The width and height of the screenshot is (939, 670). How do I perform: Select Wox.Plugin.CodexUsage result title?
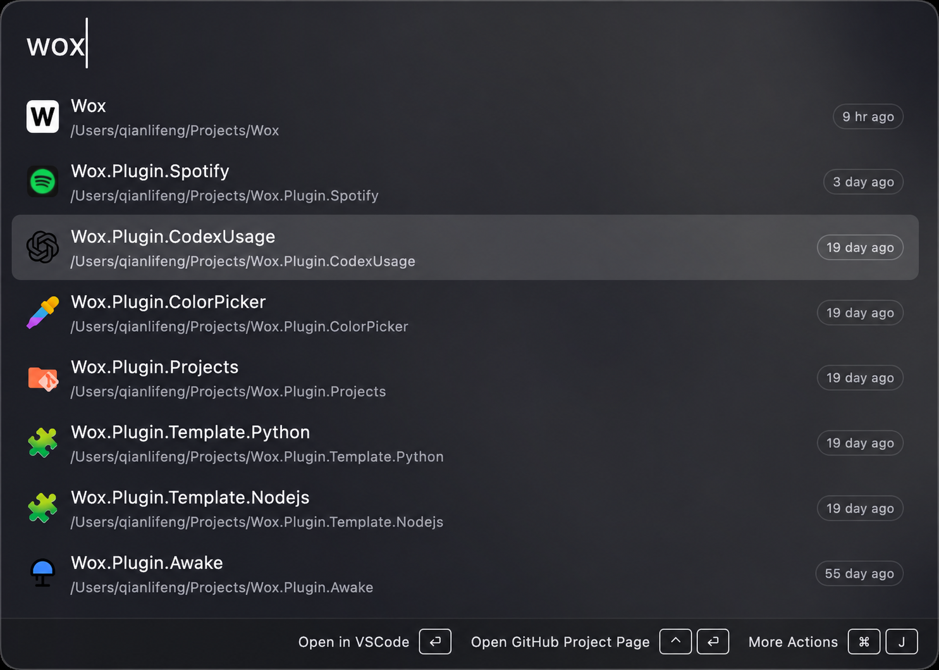[173, 237]
